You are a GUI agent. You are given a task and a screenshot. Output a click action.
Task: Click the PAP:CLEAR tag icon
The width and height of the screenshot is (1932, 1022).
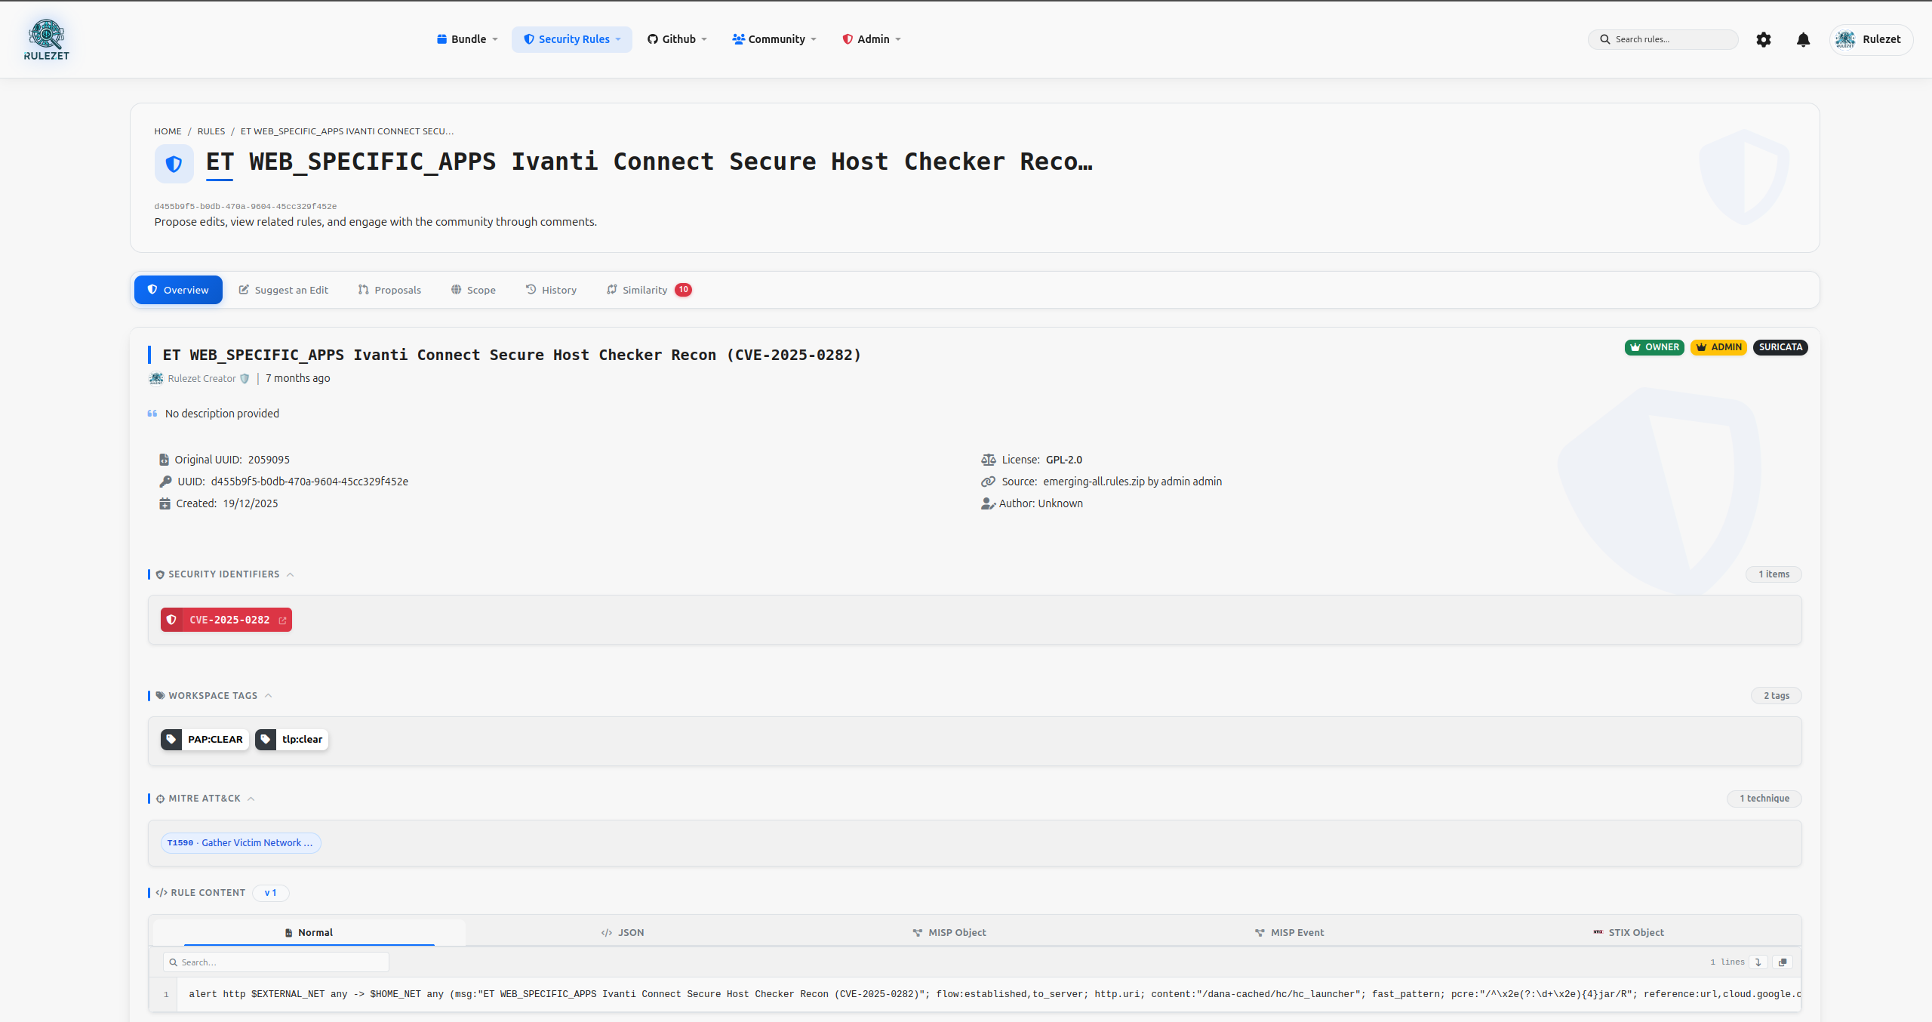[x=171, y=739]
